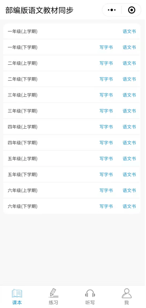Select the 四年级(上学期) row label
The height and width of the screenshot is (308, 146).
point(22,127)
